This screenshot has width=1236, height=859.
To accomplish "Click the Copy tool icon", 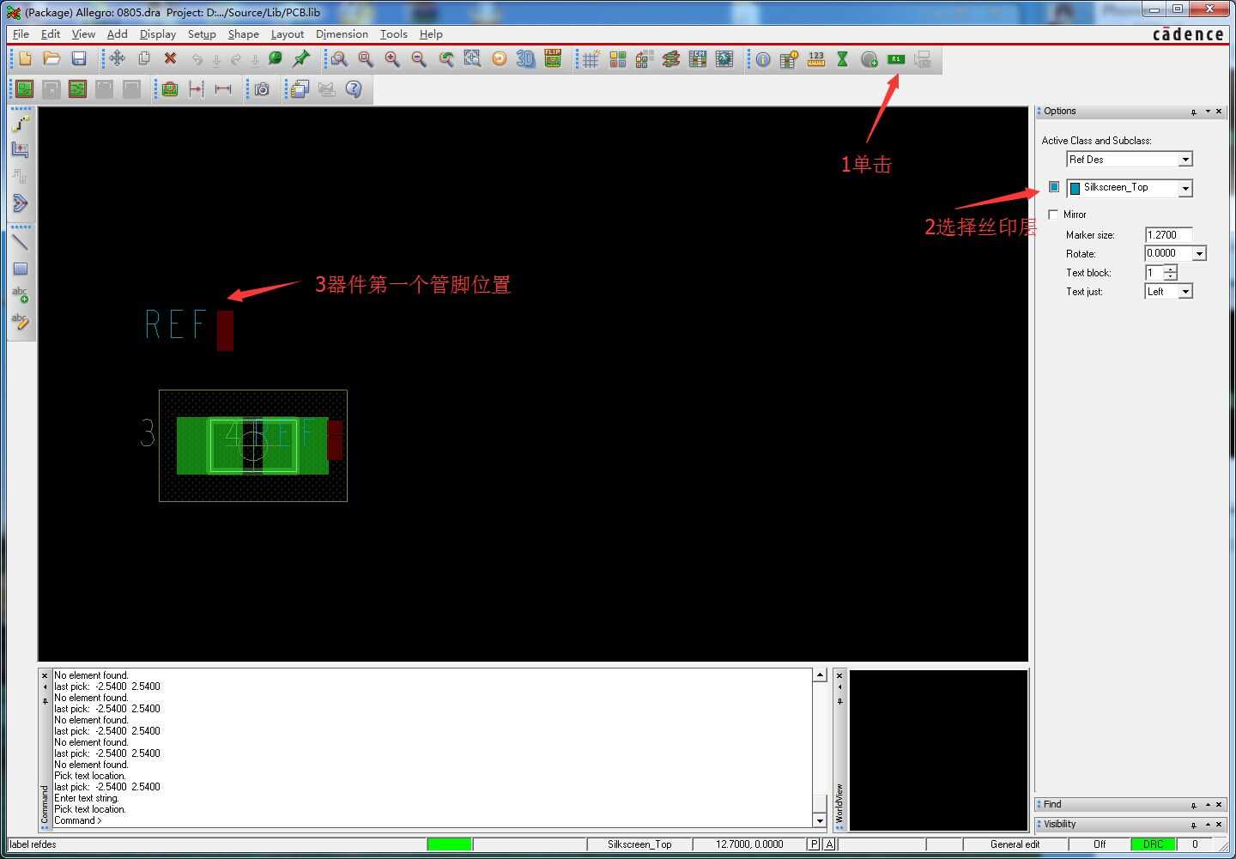I will (x=144, y=59).
